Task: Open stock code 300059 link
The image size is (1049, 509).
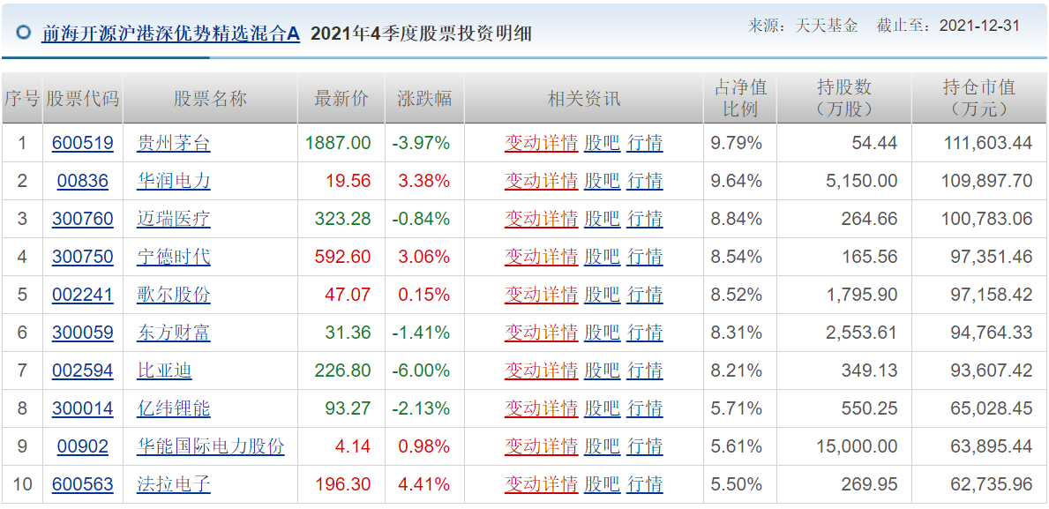Action: point(82,333)
